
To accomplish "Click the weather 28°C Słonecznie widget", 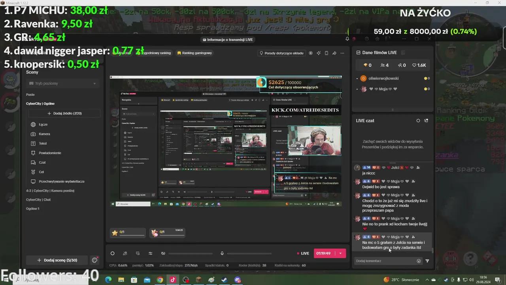I will pyautogui.click(x=401, y=280).
